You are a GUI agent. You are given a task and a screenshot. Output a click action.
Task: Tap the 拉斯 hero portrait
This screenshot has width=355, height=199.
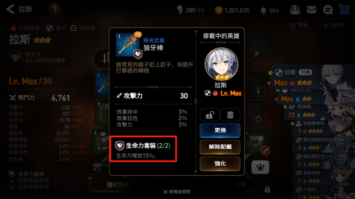pyautogui.click(x=222, y=64)
